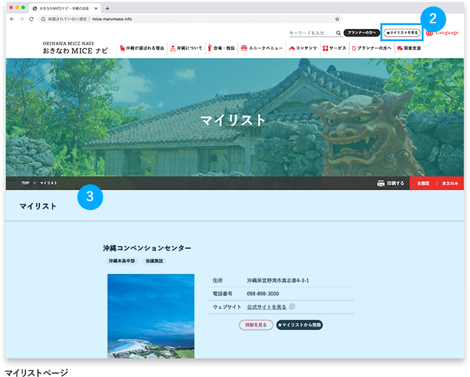This screenshot has width=470, height=377.
Task: Open the 開催支援 menu
Action: point(409,48)
